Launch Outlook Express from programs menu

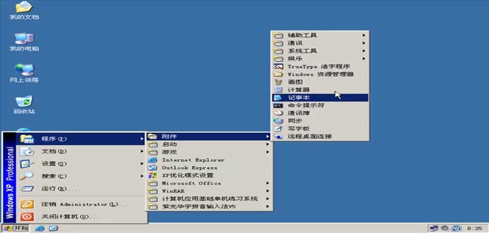(x=209, y=168)
